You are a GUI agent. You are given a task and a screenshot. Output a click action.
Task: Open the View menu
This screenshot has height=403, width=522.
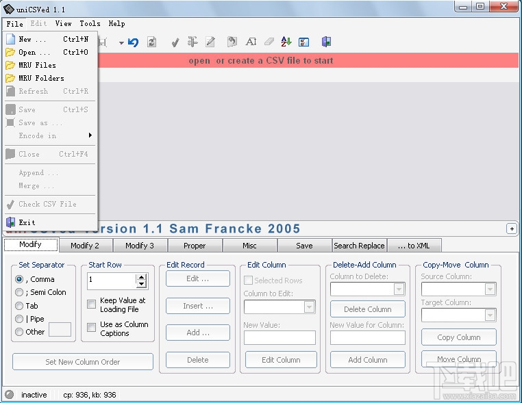click(x=63, y=23)
